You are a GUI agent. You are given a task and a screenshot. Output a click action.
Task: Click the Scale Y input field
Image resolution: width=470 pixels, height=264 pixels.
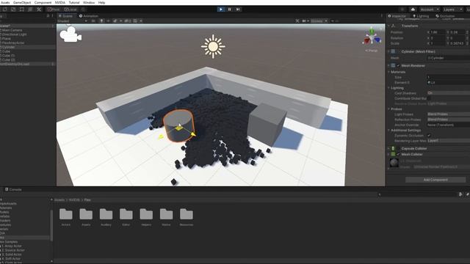click(458, 43)
